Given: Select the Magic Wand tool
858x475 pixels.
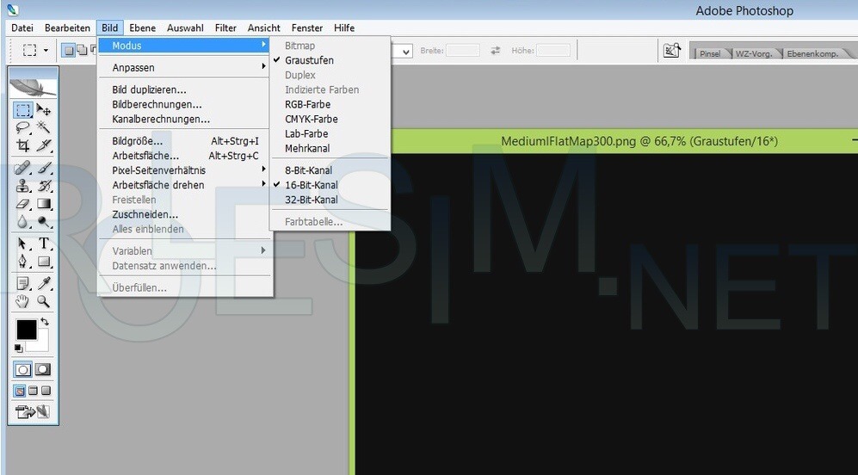Looking at the screenshot, I should (43, 127).
